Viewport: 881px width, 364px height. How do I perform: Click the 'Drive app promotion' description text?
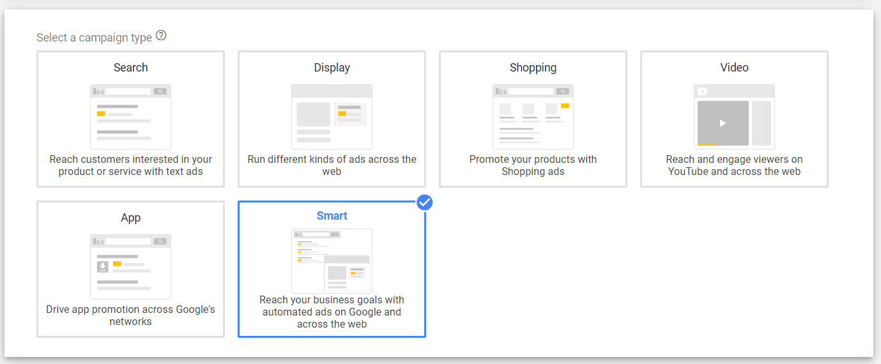coord(130,315)
